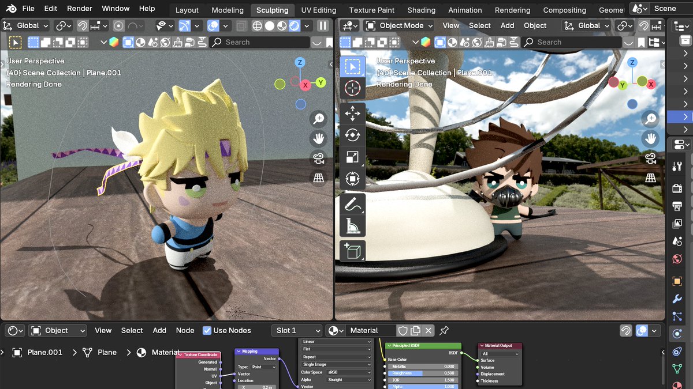693x389 pixels.
Task: Select the Add Cube tool
Action: click(x=352, y=252)
